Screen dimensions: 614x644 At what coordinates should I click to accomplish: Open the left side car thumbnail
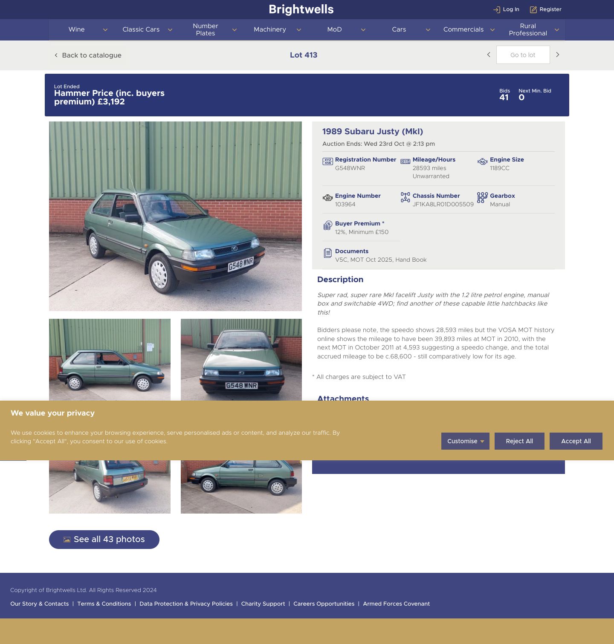coord(241,487)
